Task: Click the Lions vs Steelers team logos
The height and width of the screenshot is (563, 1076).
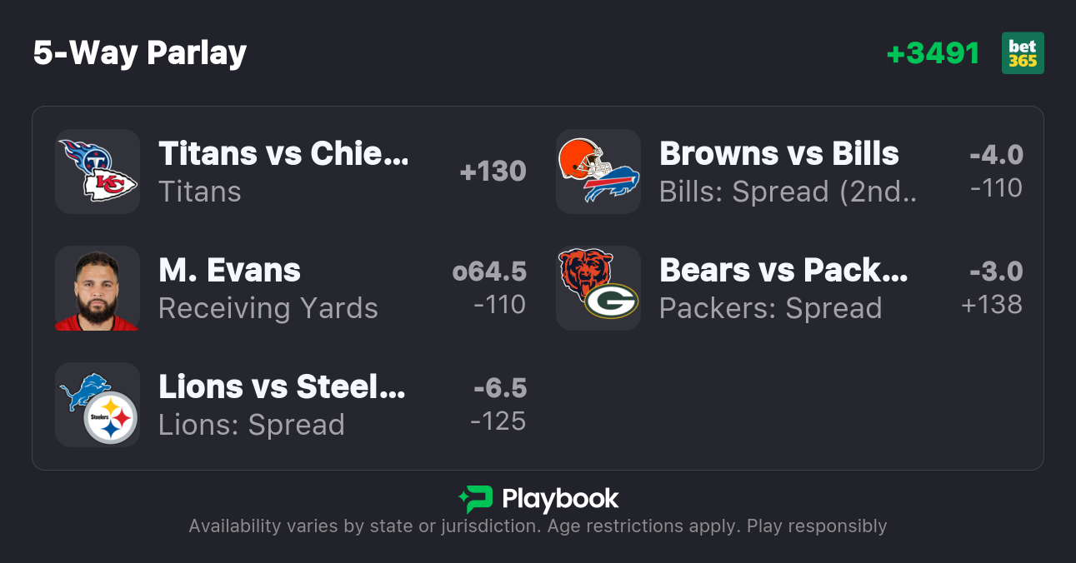Action: 98,405
